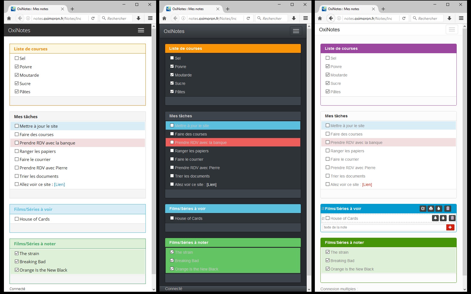Open a new tab in left window
The image size is (471, 294).
[72, 9]
